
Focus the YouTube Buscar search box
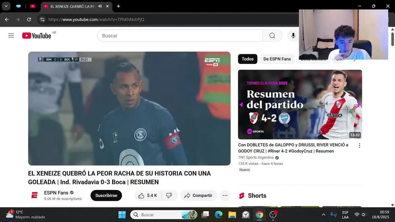click(180, 36)
